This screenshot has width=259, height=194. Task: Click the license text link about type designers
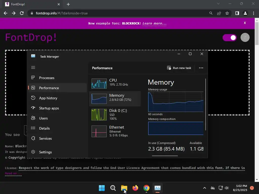click(132, 168)
